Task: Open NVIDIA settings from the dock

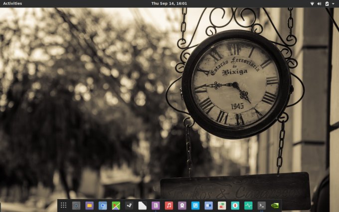Action: coord(275,205)
